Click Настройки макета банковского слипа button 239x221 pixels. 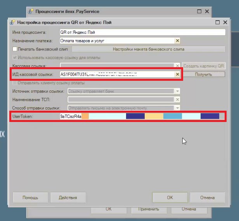pyautogui.click(x=149, y=49)
